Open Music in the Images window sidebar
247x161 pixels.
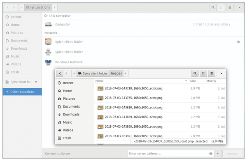click(75, 122)
